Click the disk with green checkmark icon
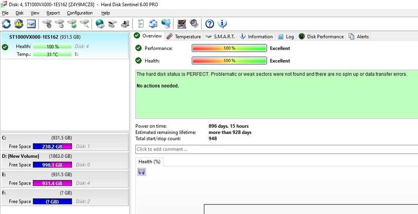Screen dimensions: 418x214 pyautogui.click(x=72, y=24)
